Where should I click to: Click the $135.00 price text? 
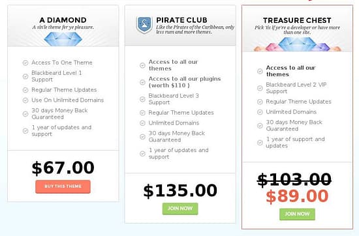(180, 190)
